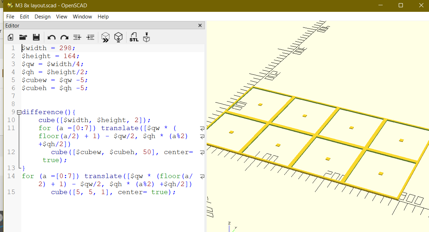Image resolution: width=429 pixels, height=232 pixels.
Task: Indent the selected code lines
Action: point(90,37)
